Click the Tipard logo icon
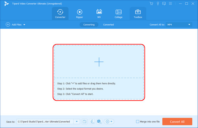The image size is (198, 128). pyautogui.click(x=6, y=4)
